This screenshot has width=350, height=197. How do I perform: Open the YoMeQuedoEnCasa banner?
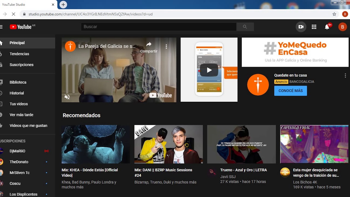295,52
